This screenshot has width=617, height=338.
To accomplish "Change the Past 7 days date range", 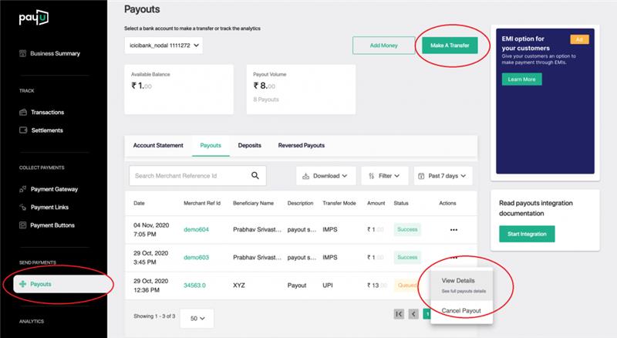I will 442,176.
